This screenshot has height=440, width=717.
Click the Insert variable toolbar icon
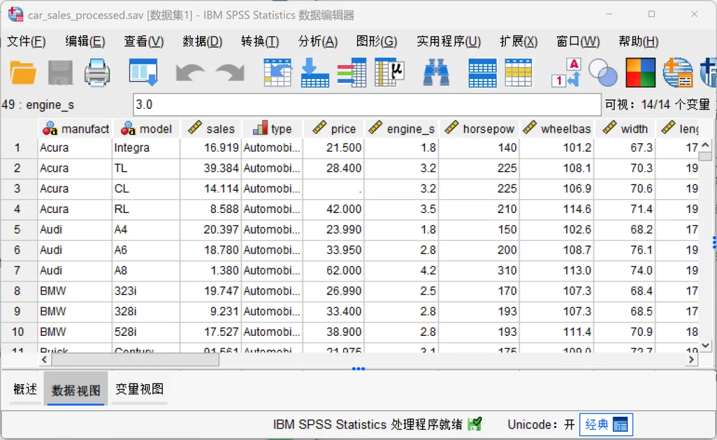(518, 72)
